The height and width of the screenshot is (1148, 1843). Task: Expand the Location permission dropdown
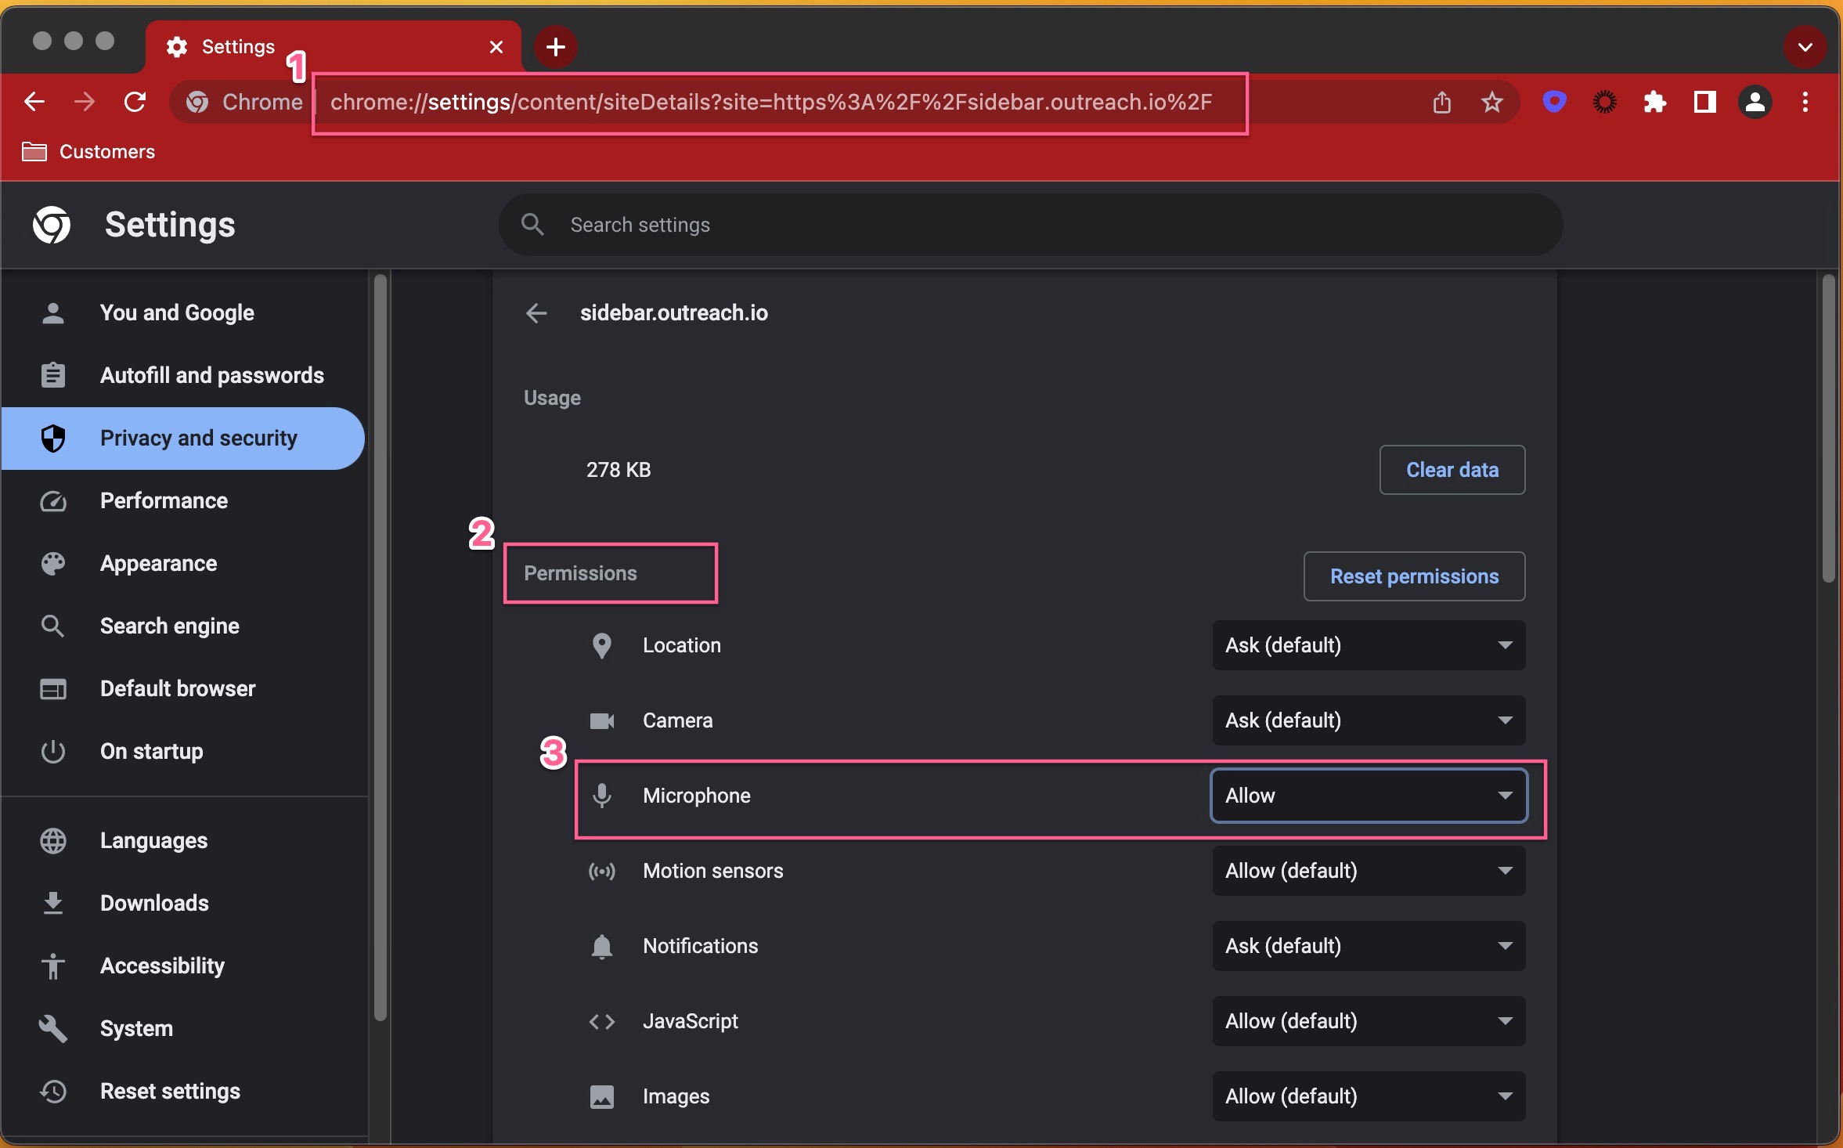[1368, 645]
